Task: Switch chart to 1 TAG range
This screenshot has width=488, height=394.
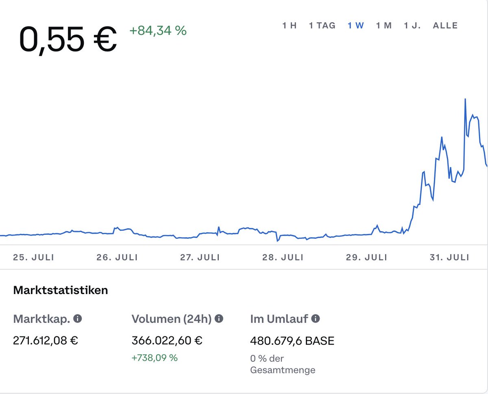Action: click(322, 26)
